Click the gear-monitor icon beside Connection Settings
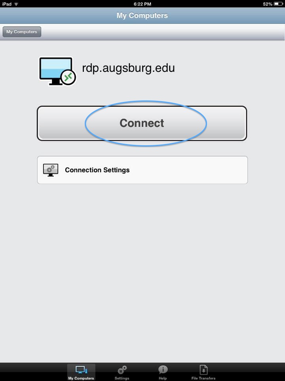285x381 pixels. 51,170
